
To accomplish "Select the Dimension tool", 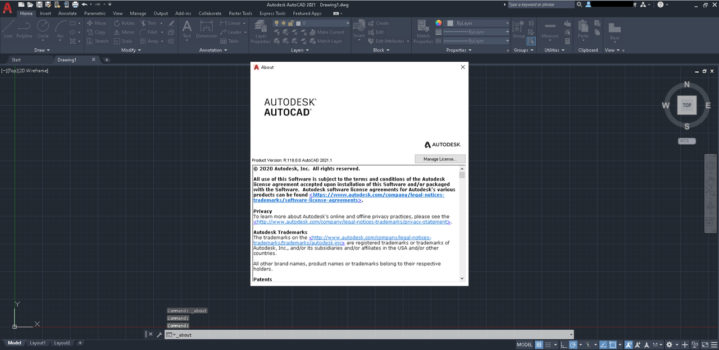I will point(206,29).
